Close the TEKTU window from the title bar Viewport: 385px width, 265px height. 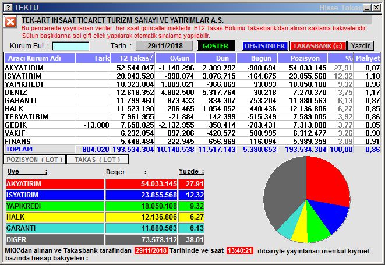(376, 8)
